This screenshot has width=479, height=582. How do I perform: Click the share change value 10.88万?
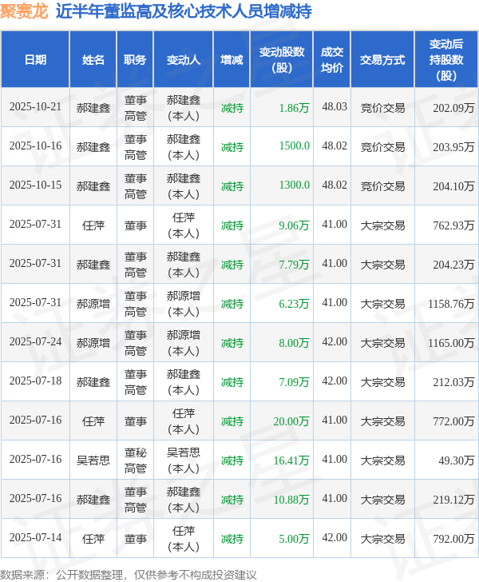coord(291,500)
